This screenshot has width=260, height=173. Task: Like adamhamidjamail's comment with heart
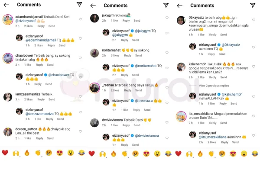point(80,19)
